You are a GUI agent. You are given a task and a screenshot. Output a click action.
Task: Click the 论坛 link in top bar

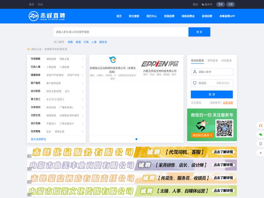coord(40,4)
